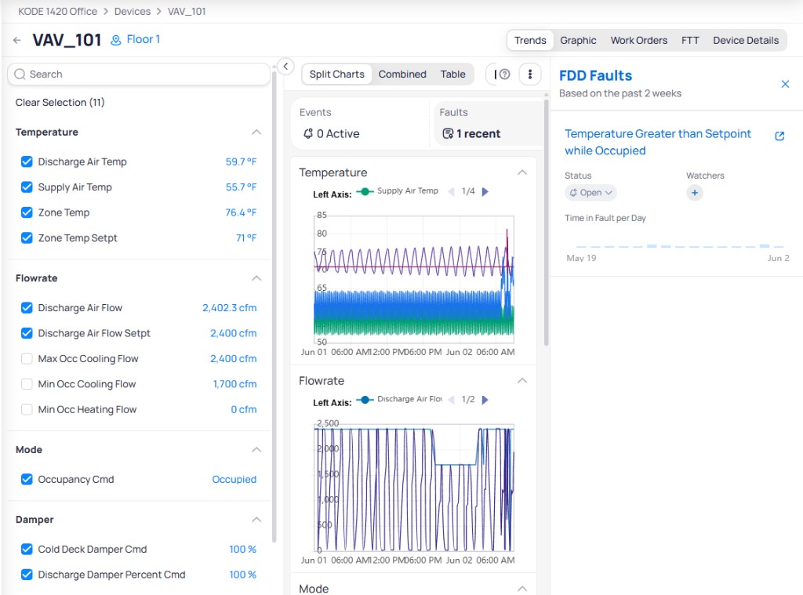Collapse the Temperature point group
This screenshot has width=803, height=595.
(x=256, y=132)
